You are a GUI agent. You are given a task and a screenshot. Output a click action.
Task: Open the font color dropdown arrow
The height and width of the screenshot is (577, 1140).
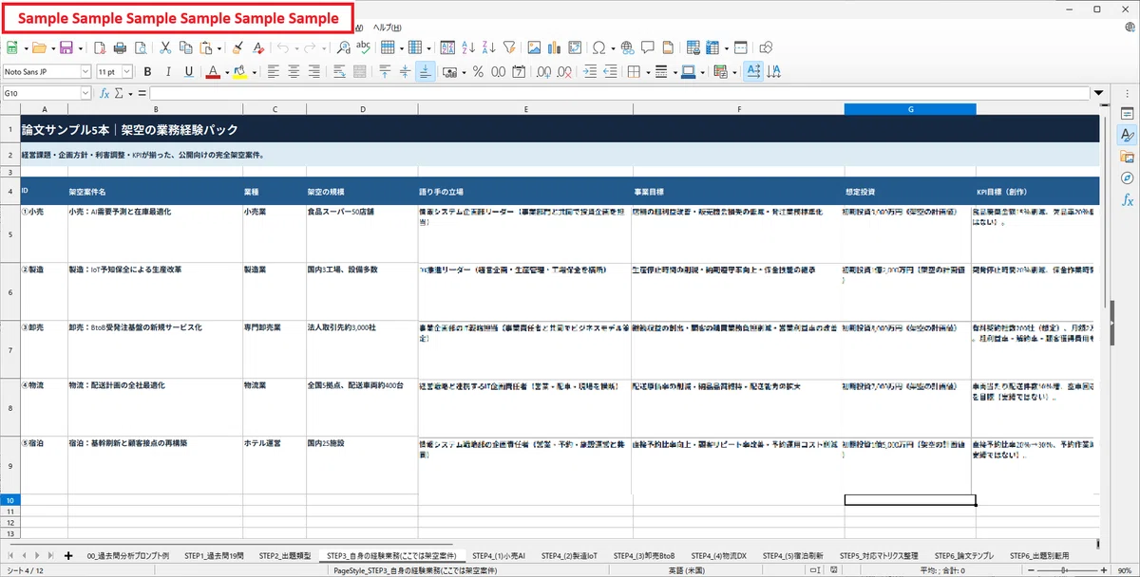(227, 71)
